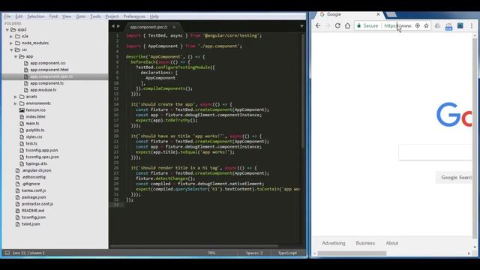Click the Secure padlock site info
This screenshot has height=270, width=480.
click(367, 25)
